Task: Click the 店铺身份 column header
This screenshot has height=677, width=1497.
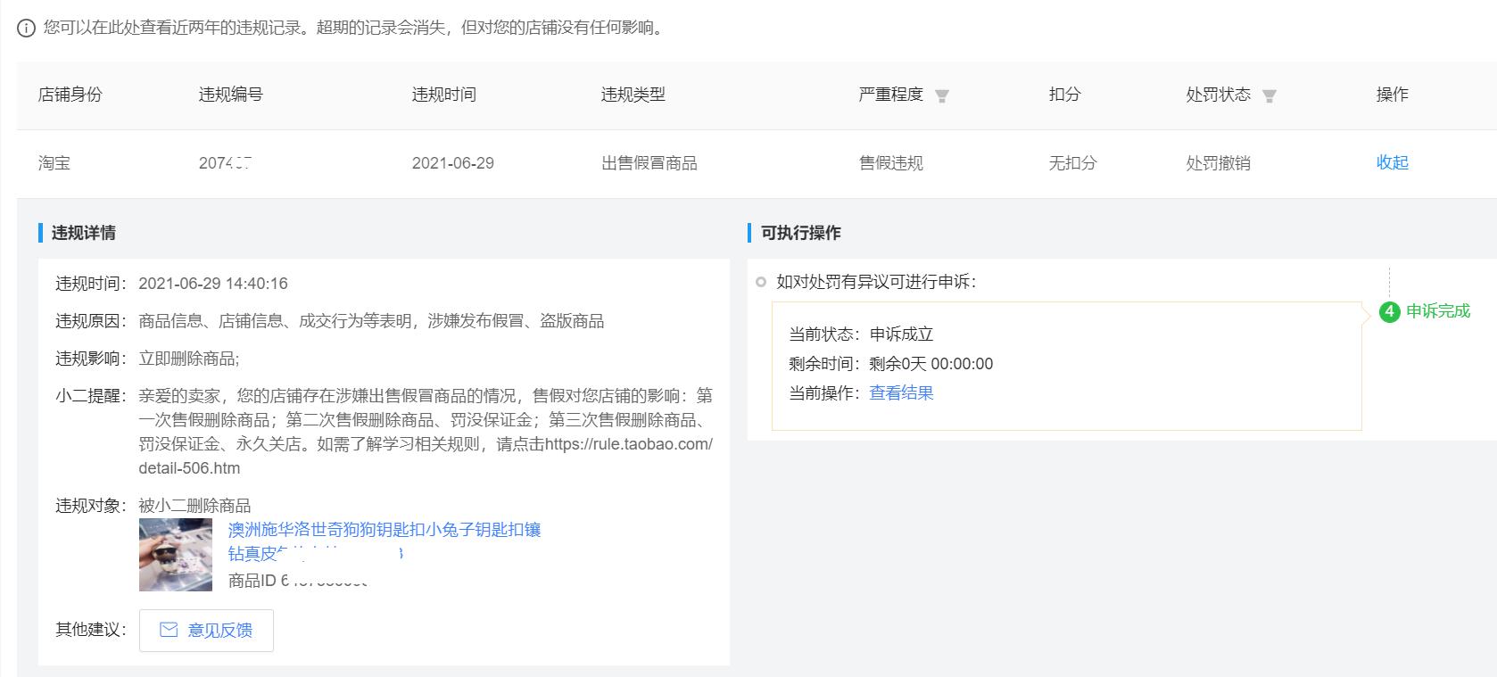Action: point(70,95)
